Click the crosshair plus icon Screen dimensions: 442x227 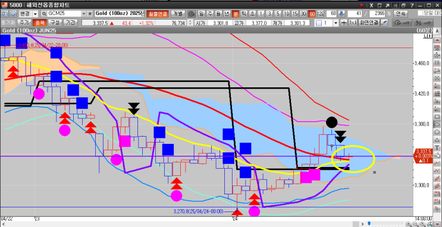344,23
